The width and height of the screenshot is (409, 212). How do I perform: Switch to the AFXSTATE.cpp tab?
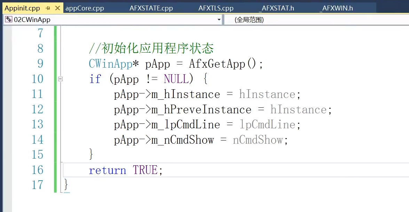[151, 8]
